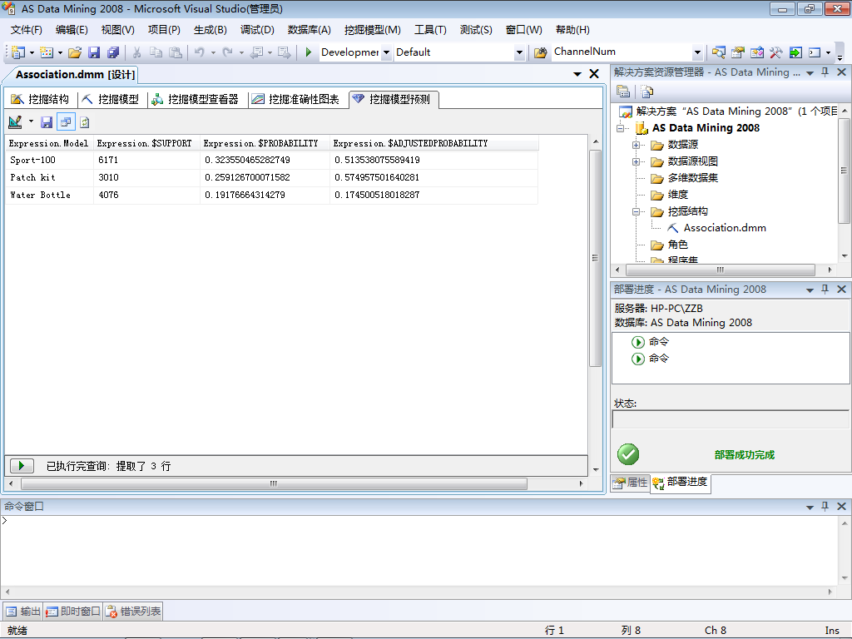Image resolution: width=852 pixels, height=639 pixels.
Task: Click the Patch kit result cell
Action: pos(49,178)
